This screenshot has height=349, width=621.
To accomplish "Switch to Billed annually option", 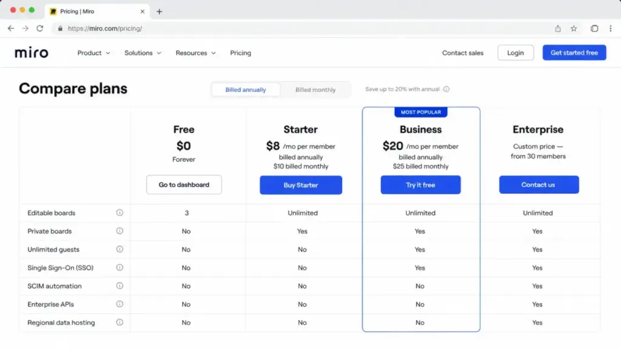I will pyautogui.click(x=246, y=90).
